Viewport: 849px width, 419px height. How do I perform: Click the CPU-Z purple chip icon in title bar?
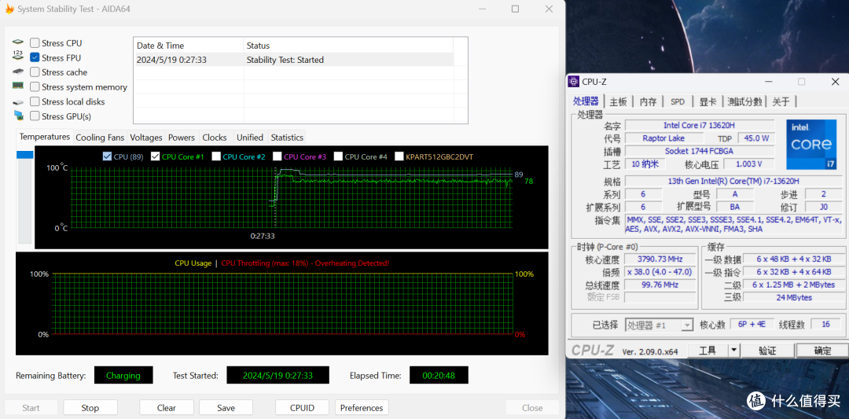click(x=573, y=81)
